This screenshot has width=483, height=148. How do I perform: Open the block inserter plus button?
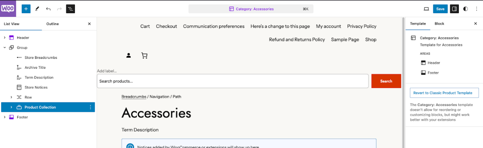pos(26,9)
